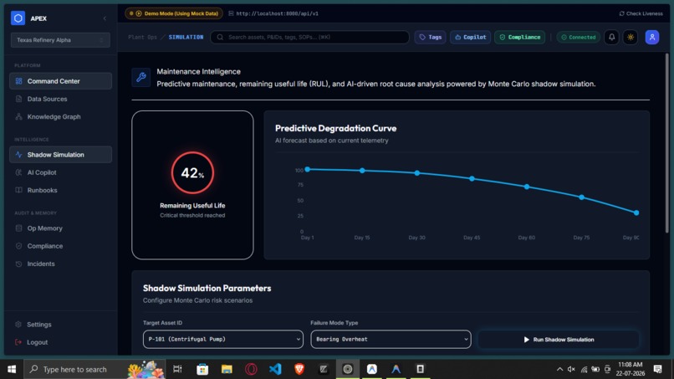The width and height of the screenshot is (674, 379).
Task: Click the Maintenance Intelligence wrench icon
Action: (141, 78)
